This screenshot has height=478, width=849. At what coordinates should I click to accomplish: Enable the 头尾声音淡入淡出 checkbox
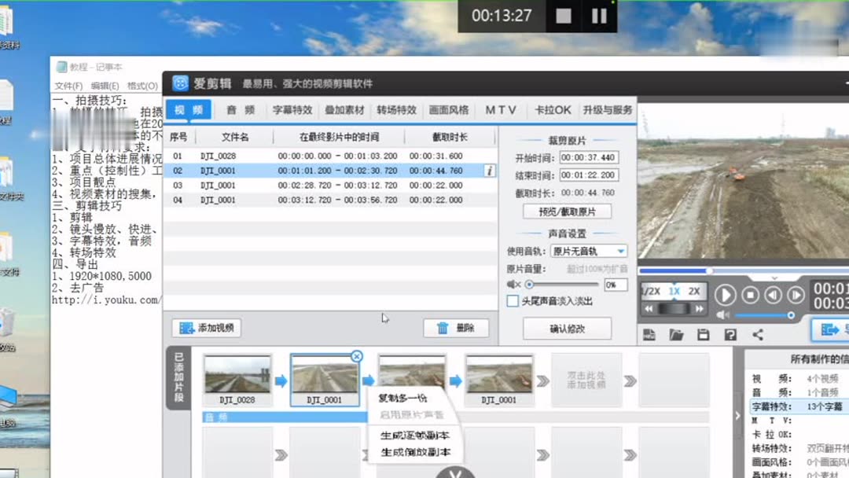(x=513, y=300)
